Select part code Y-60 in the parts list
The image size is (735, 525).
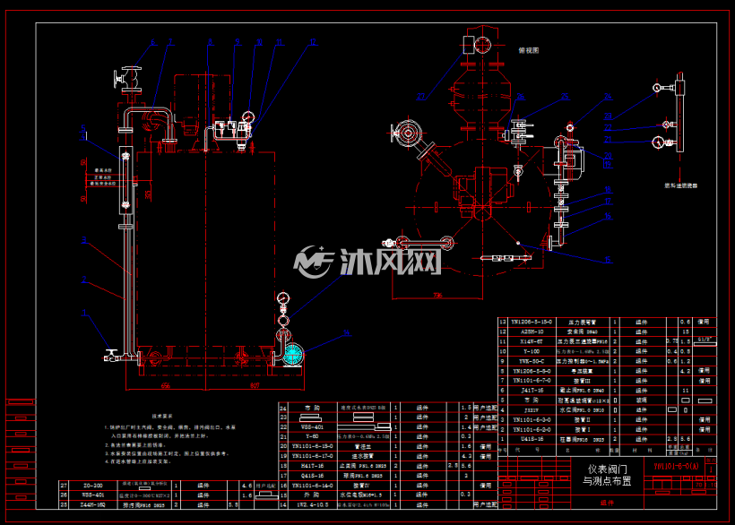(x=312, y=436)
